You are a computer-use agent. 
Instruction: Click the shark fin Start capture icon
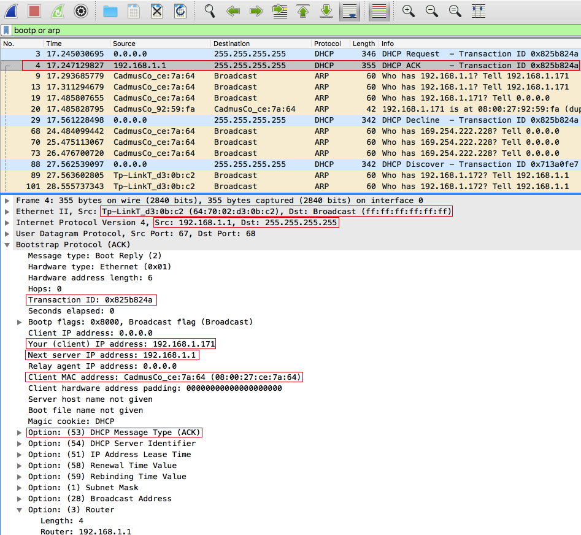pyautogui.click(x=11, y=11)
